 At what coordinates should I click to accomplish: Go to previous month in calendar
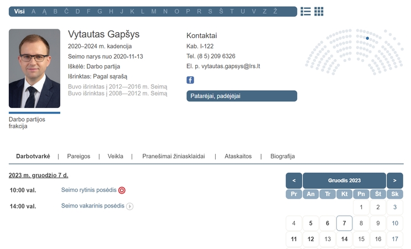click(x=294, y=180)
